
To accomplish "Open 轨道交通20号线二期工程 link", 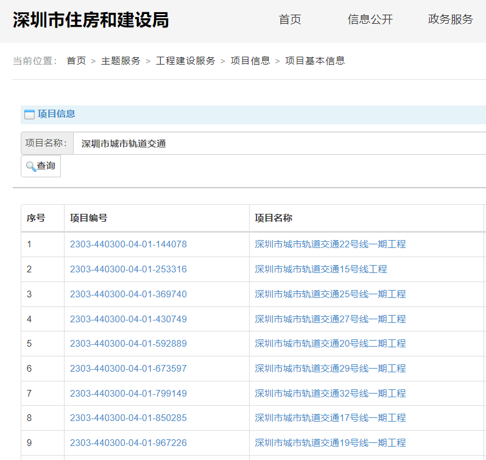I will [330, 344].
